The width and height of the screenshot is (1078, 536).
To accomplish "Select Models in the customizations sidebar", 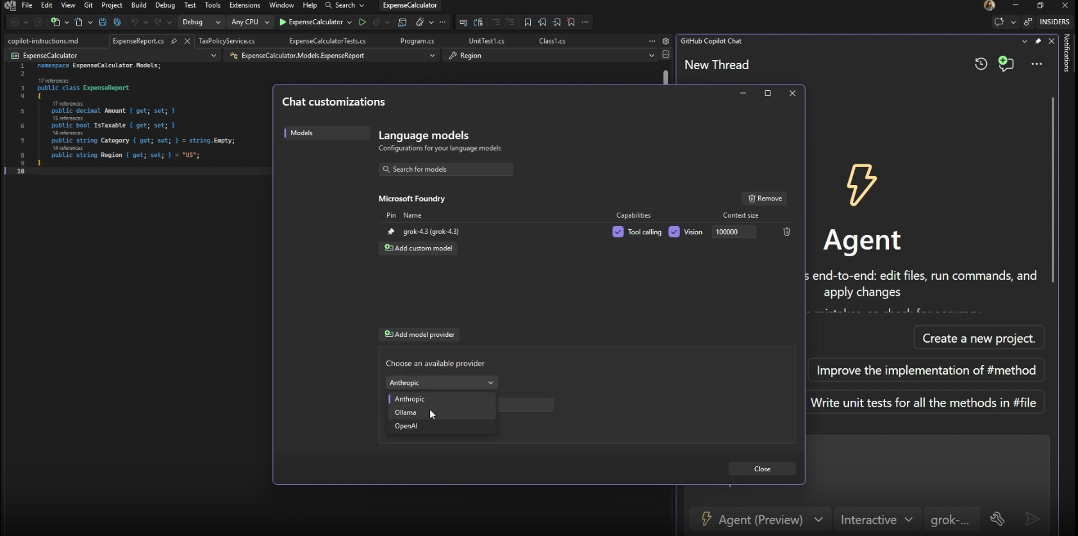I will point(327,133).
